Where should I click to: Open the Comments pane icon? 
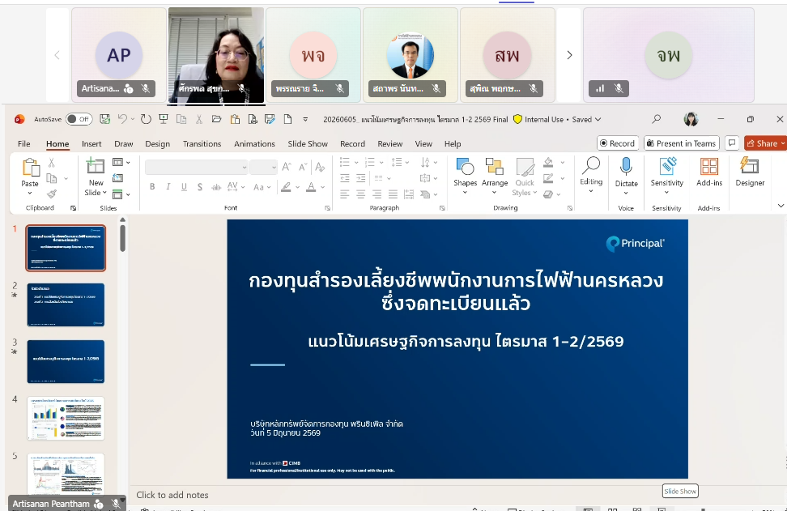(x=732, y=143)
